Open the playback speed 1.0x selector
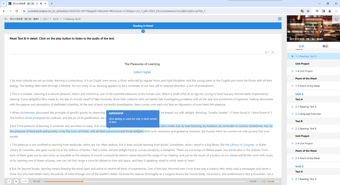Viewport: 340px width, 185px height. (25, 181)
